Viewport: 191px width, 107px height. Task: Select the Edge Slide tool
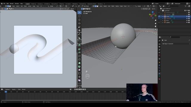[79, 73]
